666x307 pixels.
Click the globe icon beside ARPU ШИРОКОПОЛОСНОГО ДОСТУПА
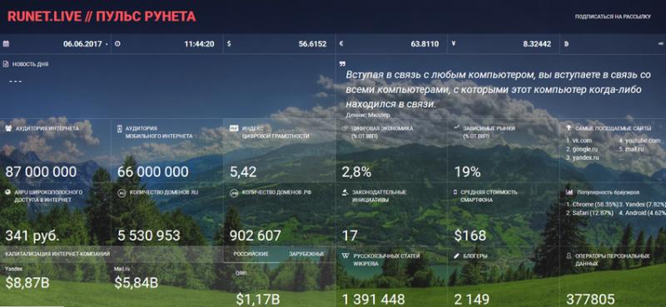[7, 192]
